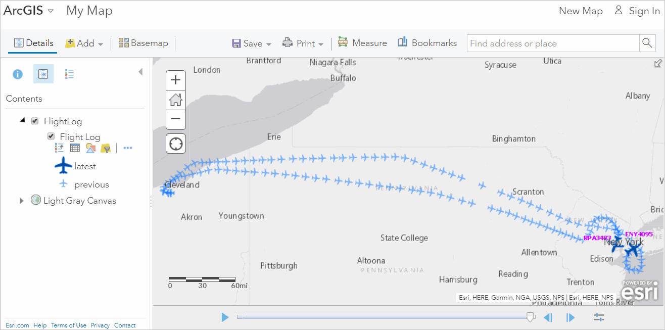Click the Scranton label on the map

[x=528, y=192]
